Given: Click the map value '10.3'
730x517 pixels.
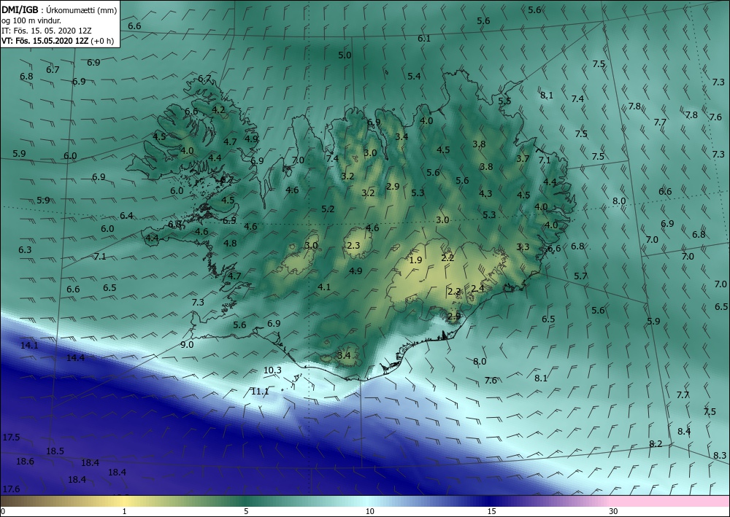Looking at the screenshot, I should tap(272, 370).
